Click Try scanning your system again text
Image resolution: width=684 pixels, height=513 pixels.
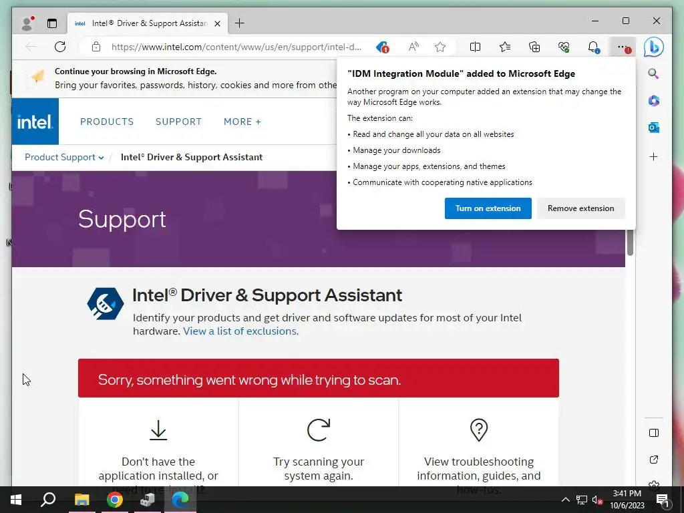(x=319, y=468)
